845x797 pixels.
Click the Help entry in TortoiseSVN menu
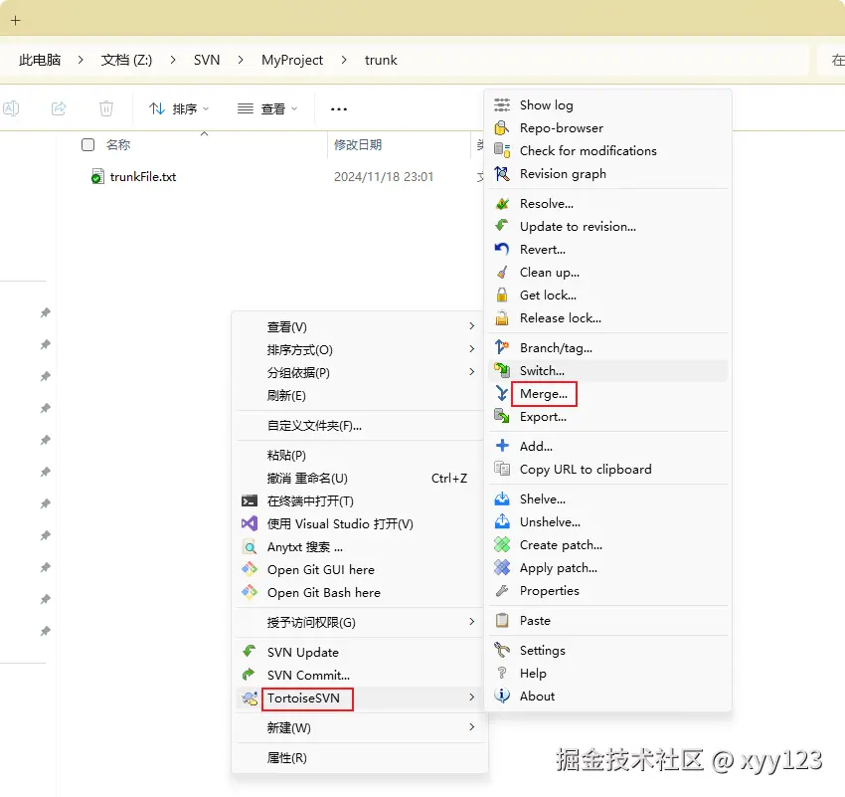coord(609,673)
